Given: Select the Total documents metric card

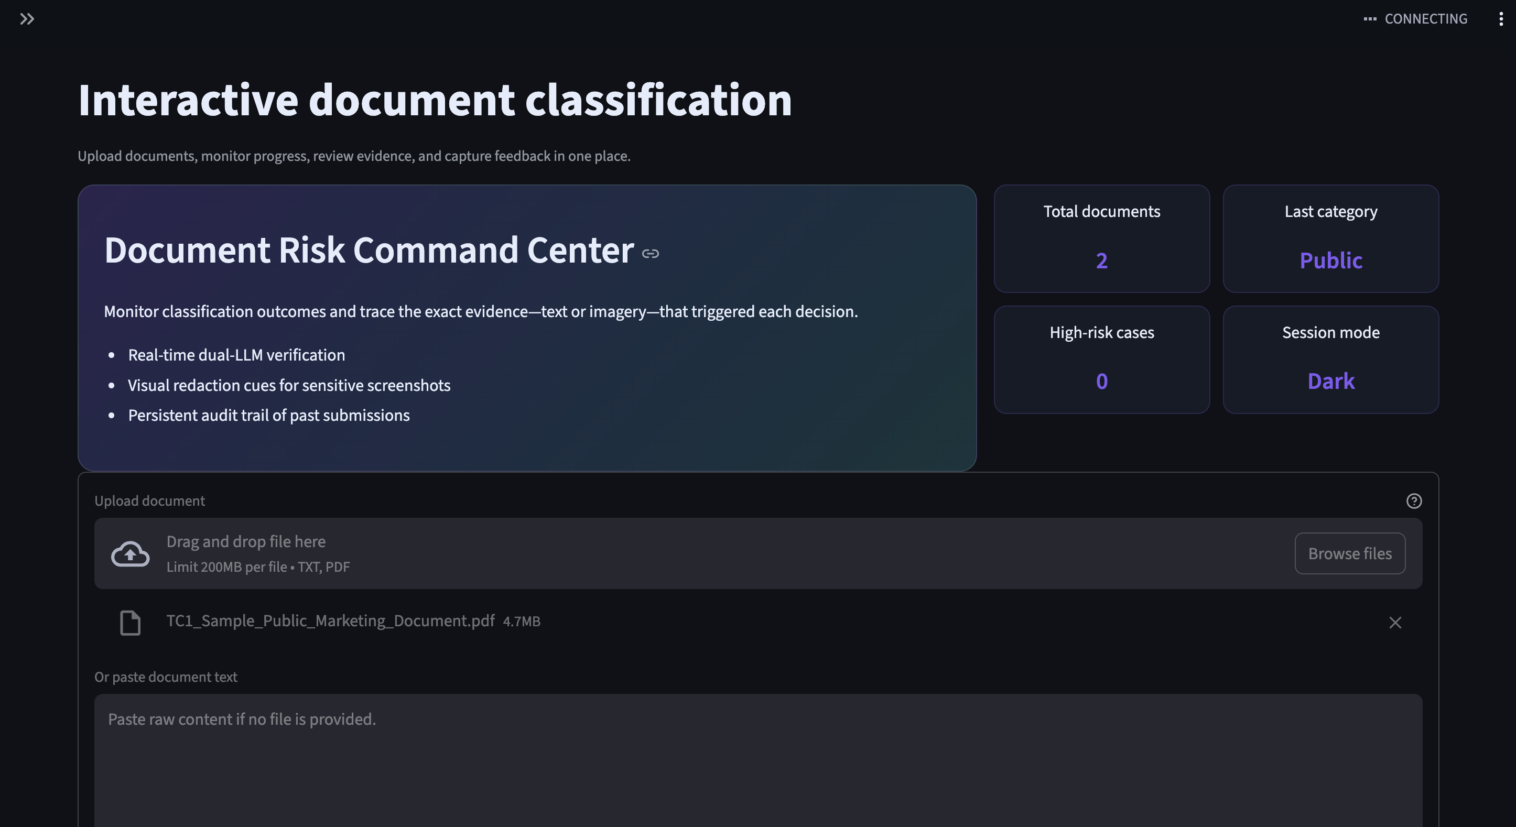Looking at the screenshot, I should pos(1101,238).
